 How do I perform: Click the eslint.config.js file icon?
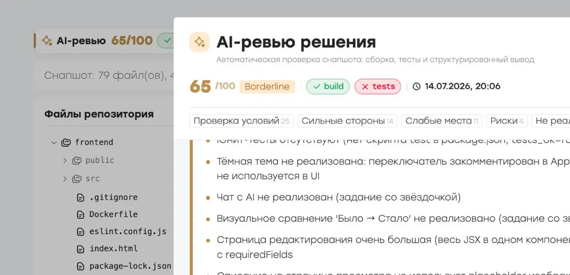click(x=81, y=232)
